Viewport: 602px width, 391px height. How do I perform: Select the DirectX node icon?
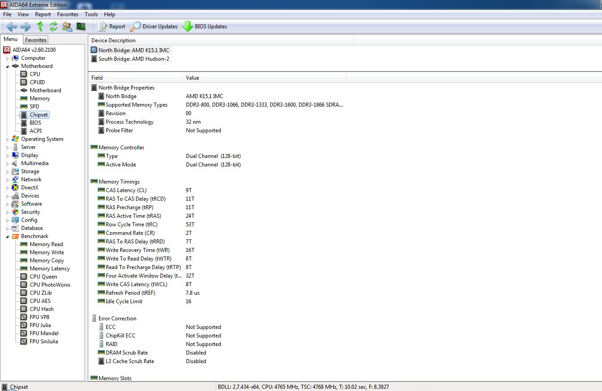click(15, 188)
